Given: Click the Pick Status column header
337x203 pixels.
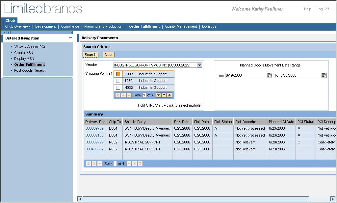Looking at the screenshot, I should pyautogui.click(x=223, y=122).
